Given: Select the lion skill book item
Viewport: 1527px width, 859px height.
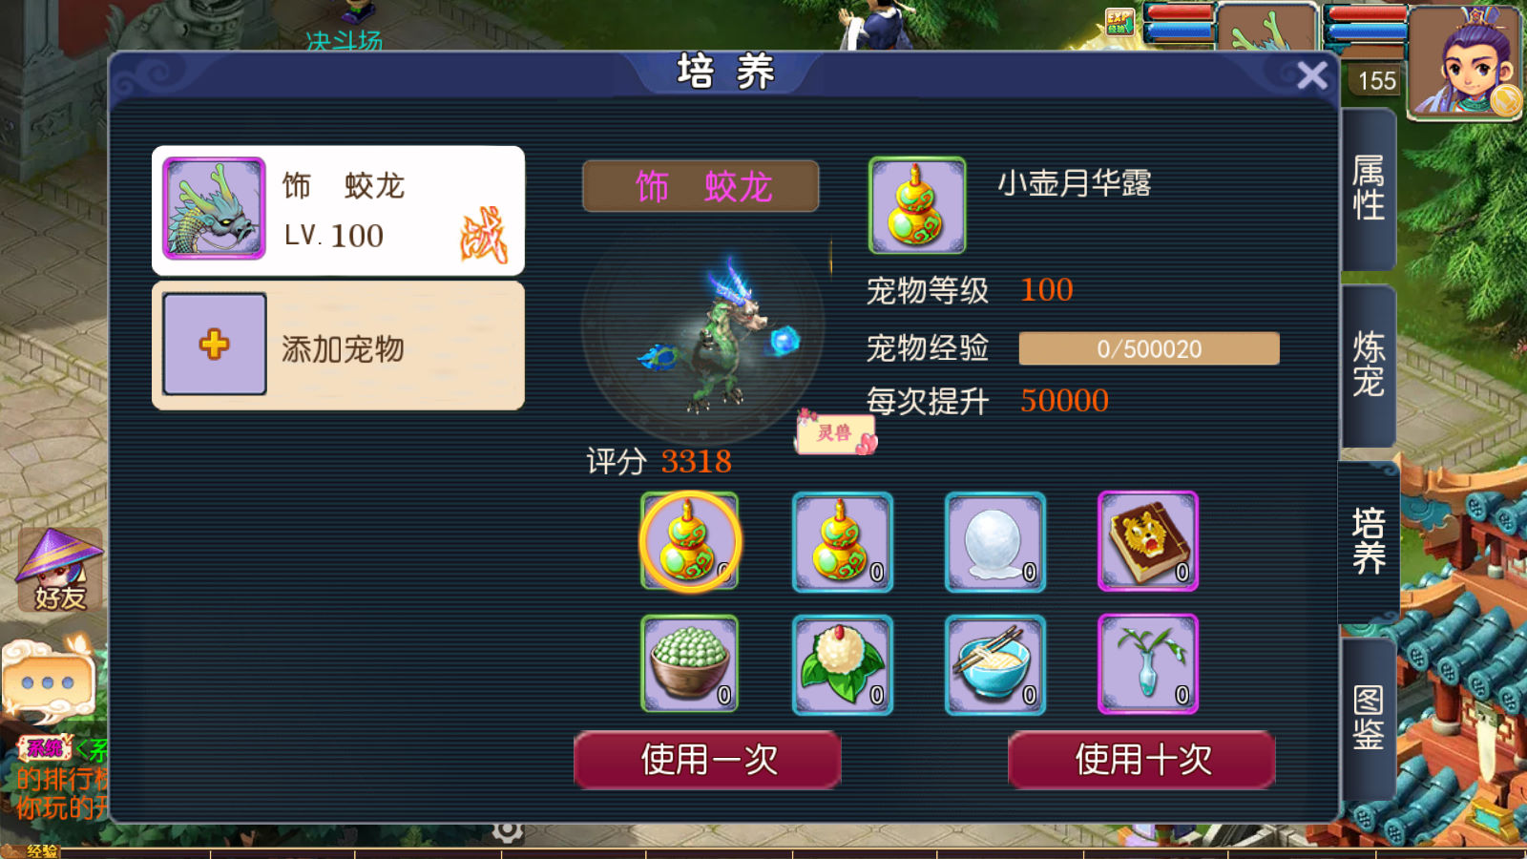Looking at the screenshot, I should tap(1148, 542).
